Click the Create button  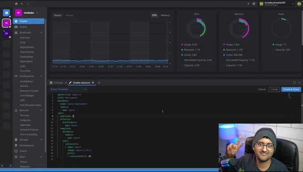pyautogui.click(x=274, y=89)
